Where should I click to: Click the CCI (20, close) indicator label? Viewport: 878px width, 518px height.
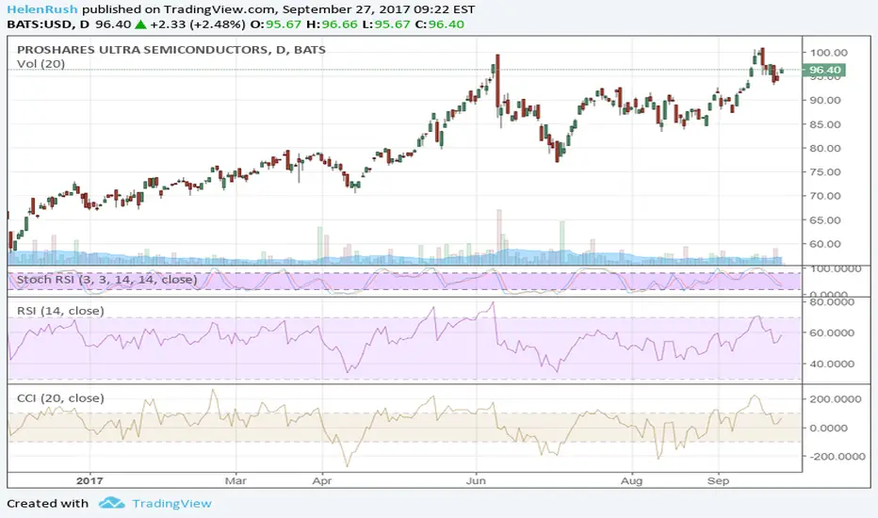[60, 398]
